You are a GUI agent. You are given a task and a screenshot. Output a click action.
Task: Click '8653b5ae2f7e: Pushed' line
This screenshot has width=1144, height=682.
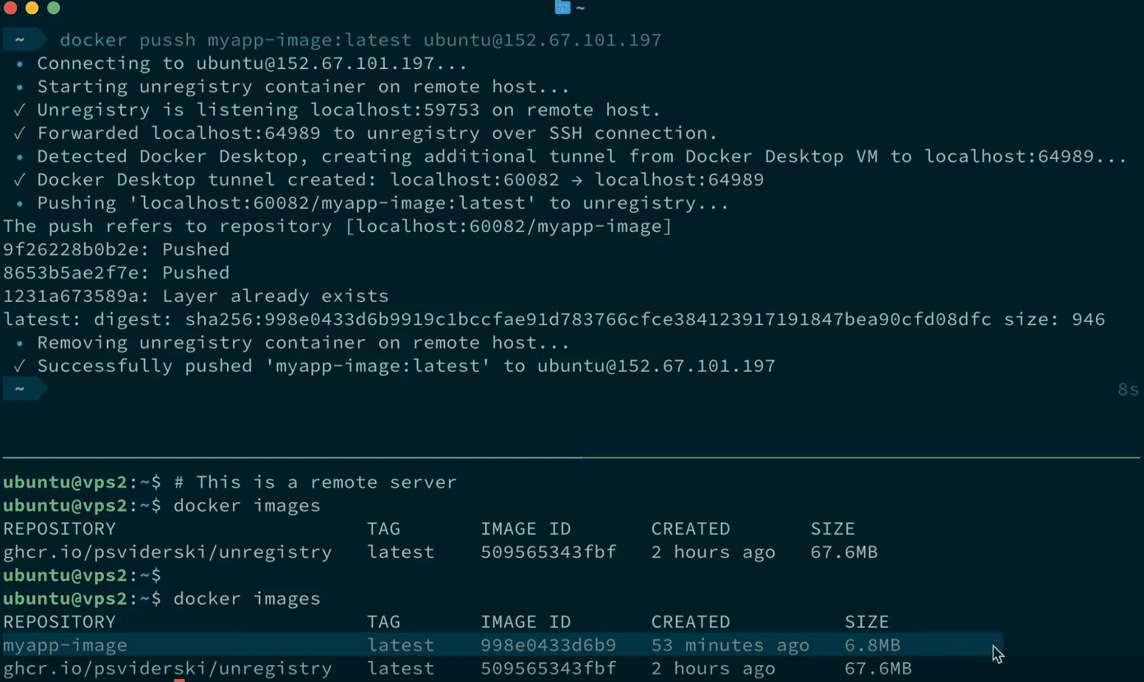point(116,273)
